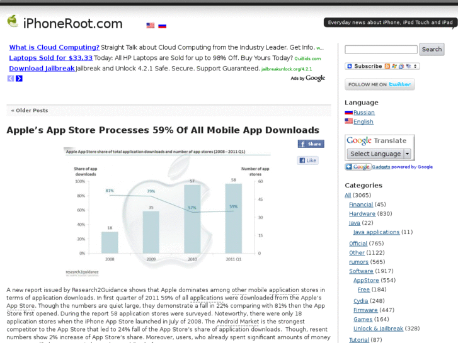
Task: Open the Financial category
Action: click(361, 205)
